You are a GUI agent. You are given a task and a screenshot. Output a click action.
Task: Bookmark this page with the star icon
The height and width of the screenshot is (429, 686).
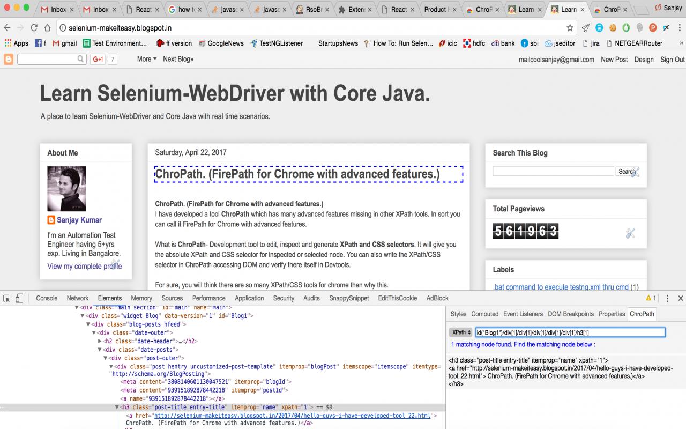pyautogui.click(x=570, y=27)
